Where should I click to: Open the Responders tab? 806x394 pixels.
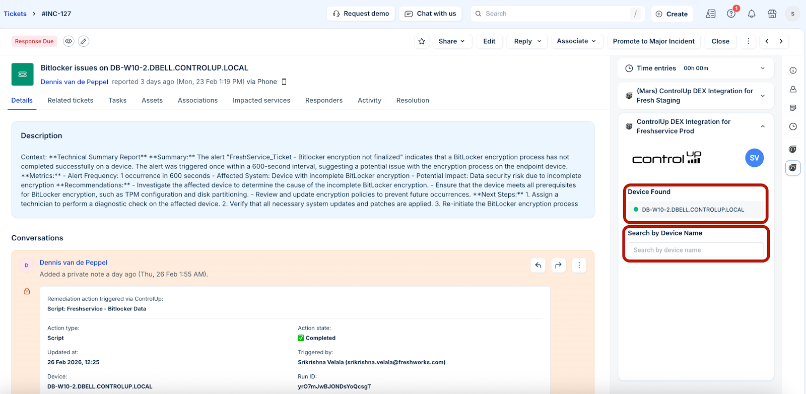point(324,100)
